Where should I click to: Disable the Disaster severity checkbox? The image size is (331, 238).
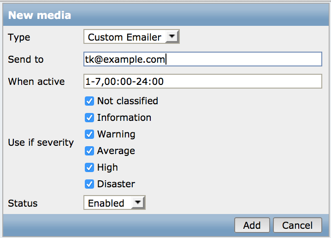[89, 184]
